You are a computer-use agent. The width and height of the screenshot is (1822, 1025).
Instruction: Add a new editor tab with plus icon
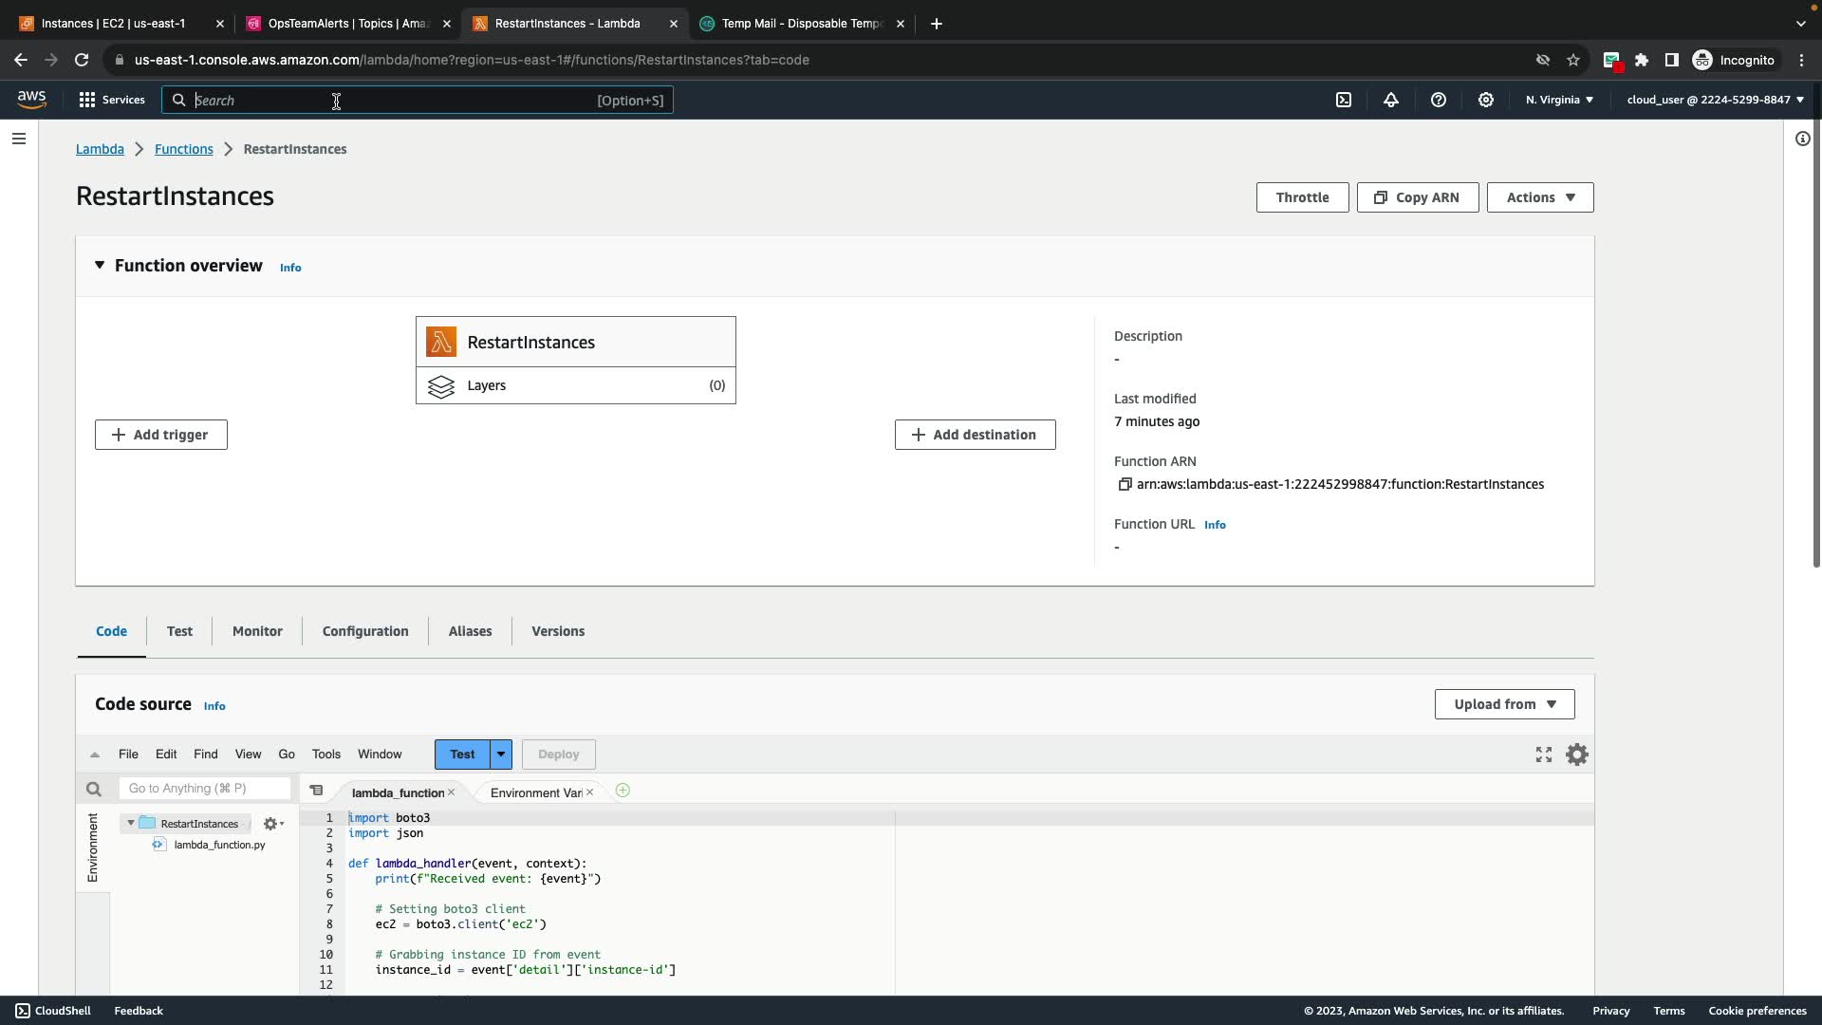coord(623,791)
